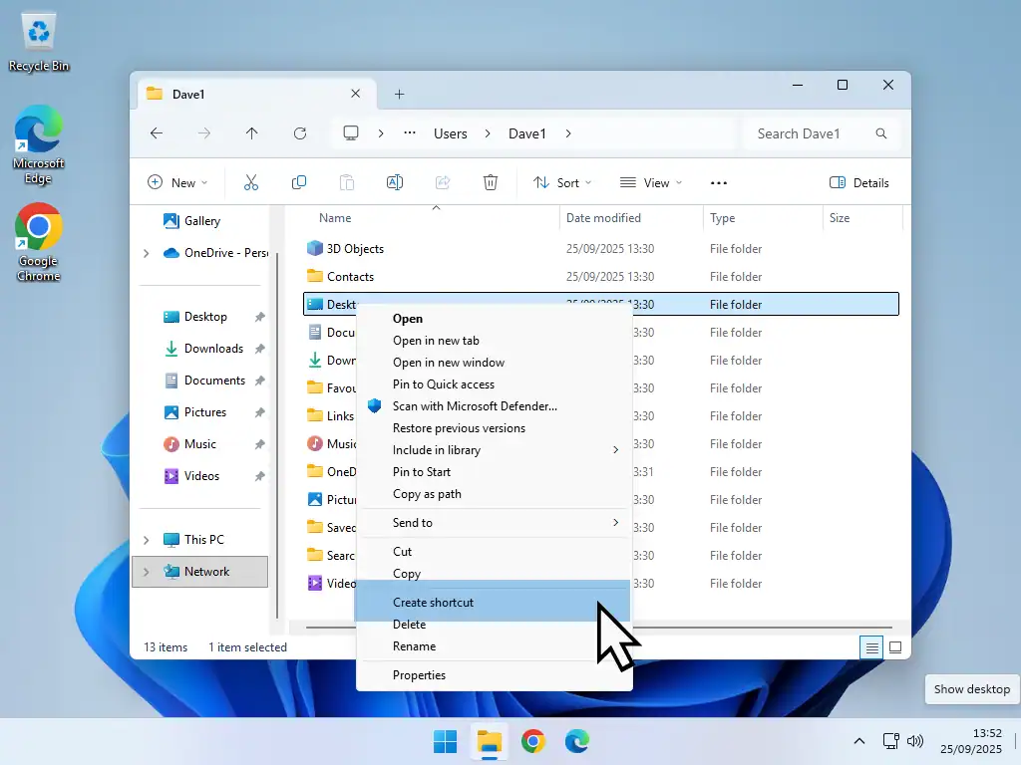Click the search magnifier icon
Viewport: 1021px width, 765px height.
point(881,133)
